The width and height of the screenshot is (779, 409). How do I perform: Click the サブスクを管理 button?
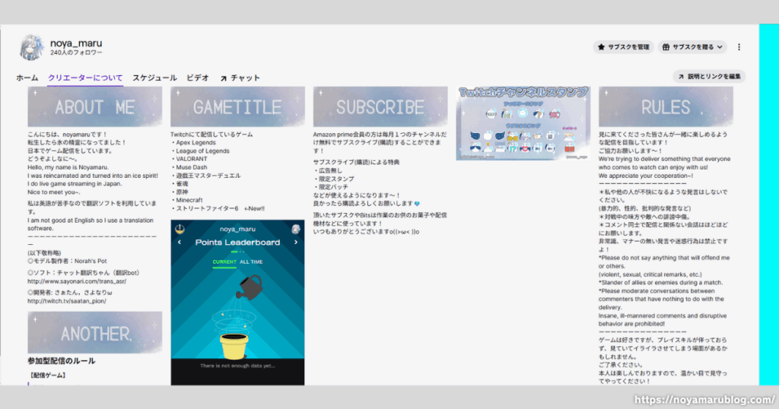[x=624, y=47]
